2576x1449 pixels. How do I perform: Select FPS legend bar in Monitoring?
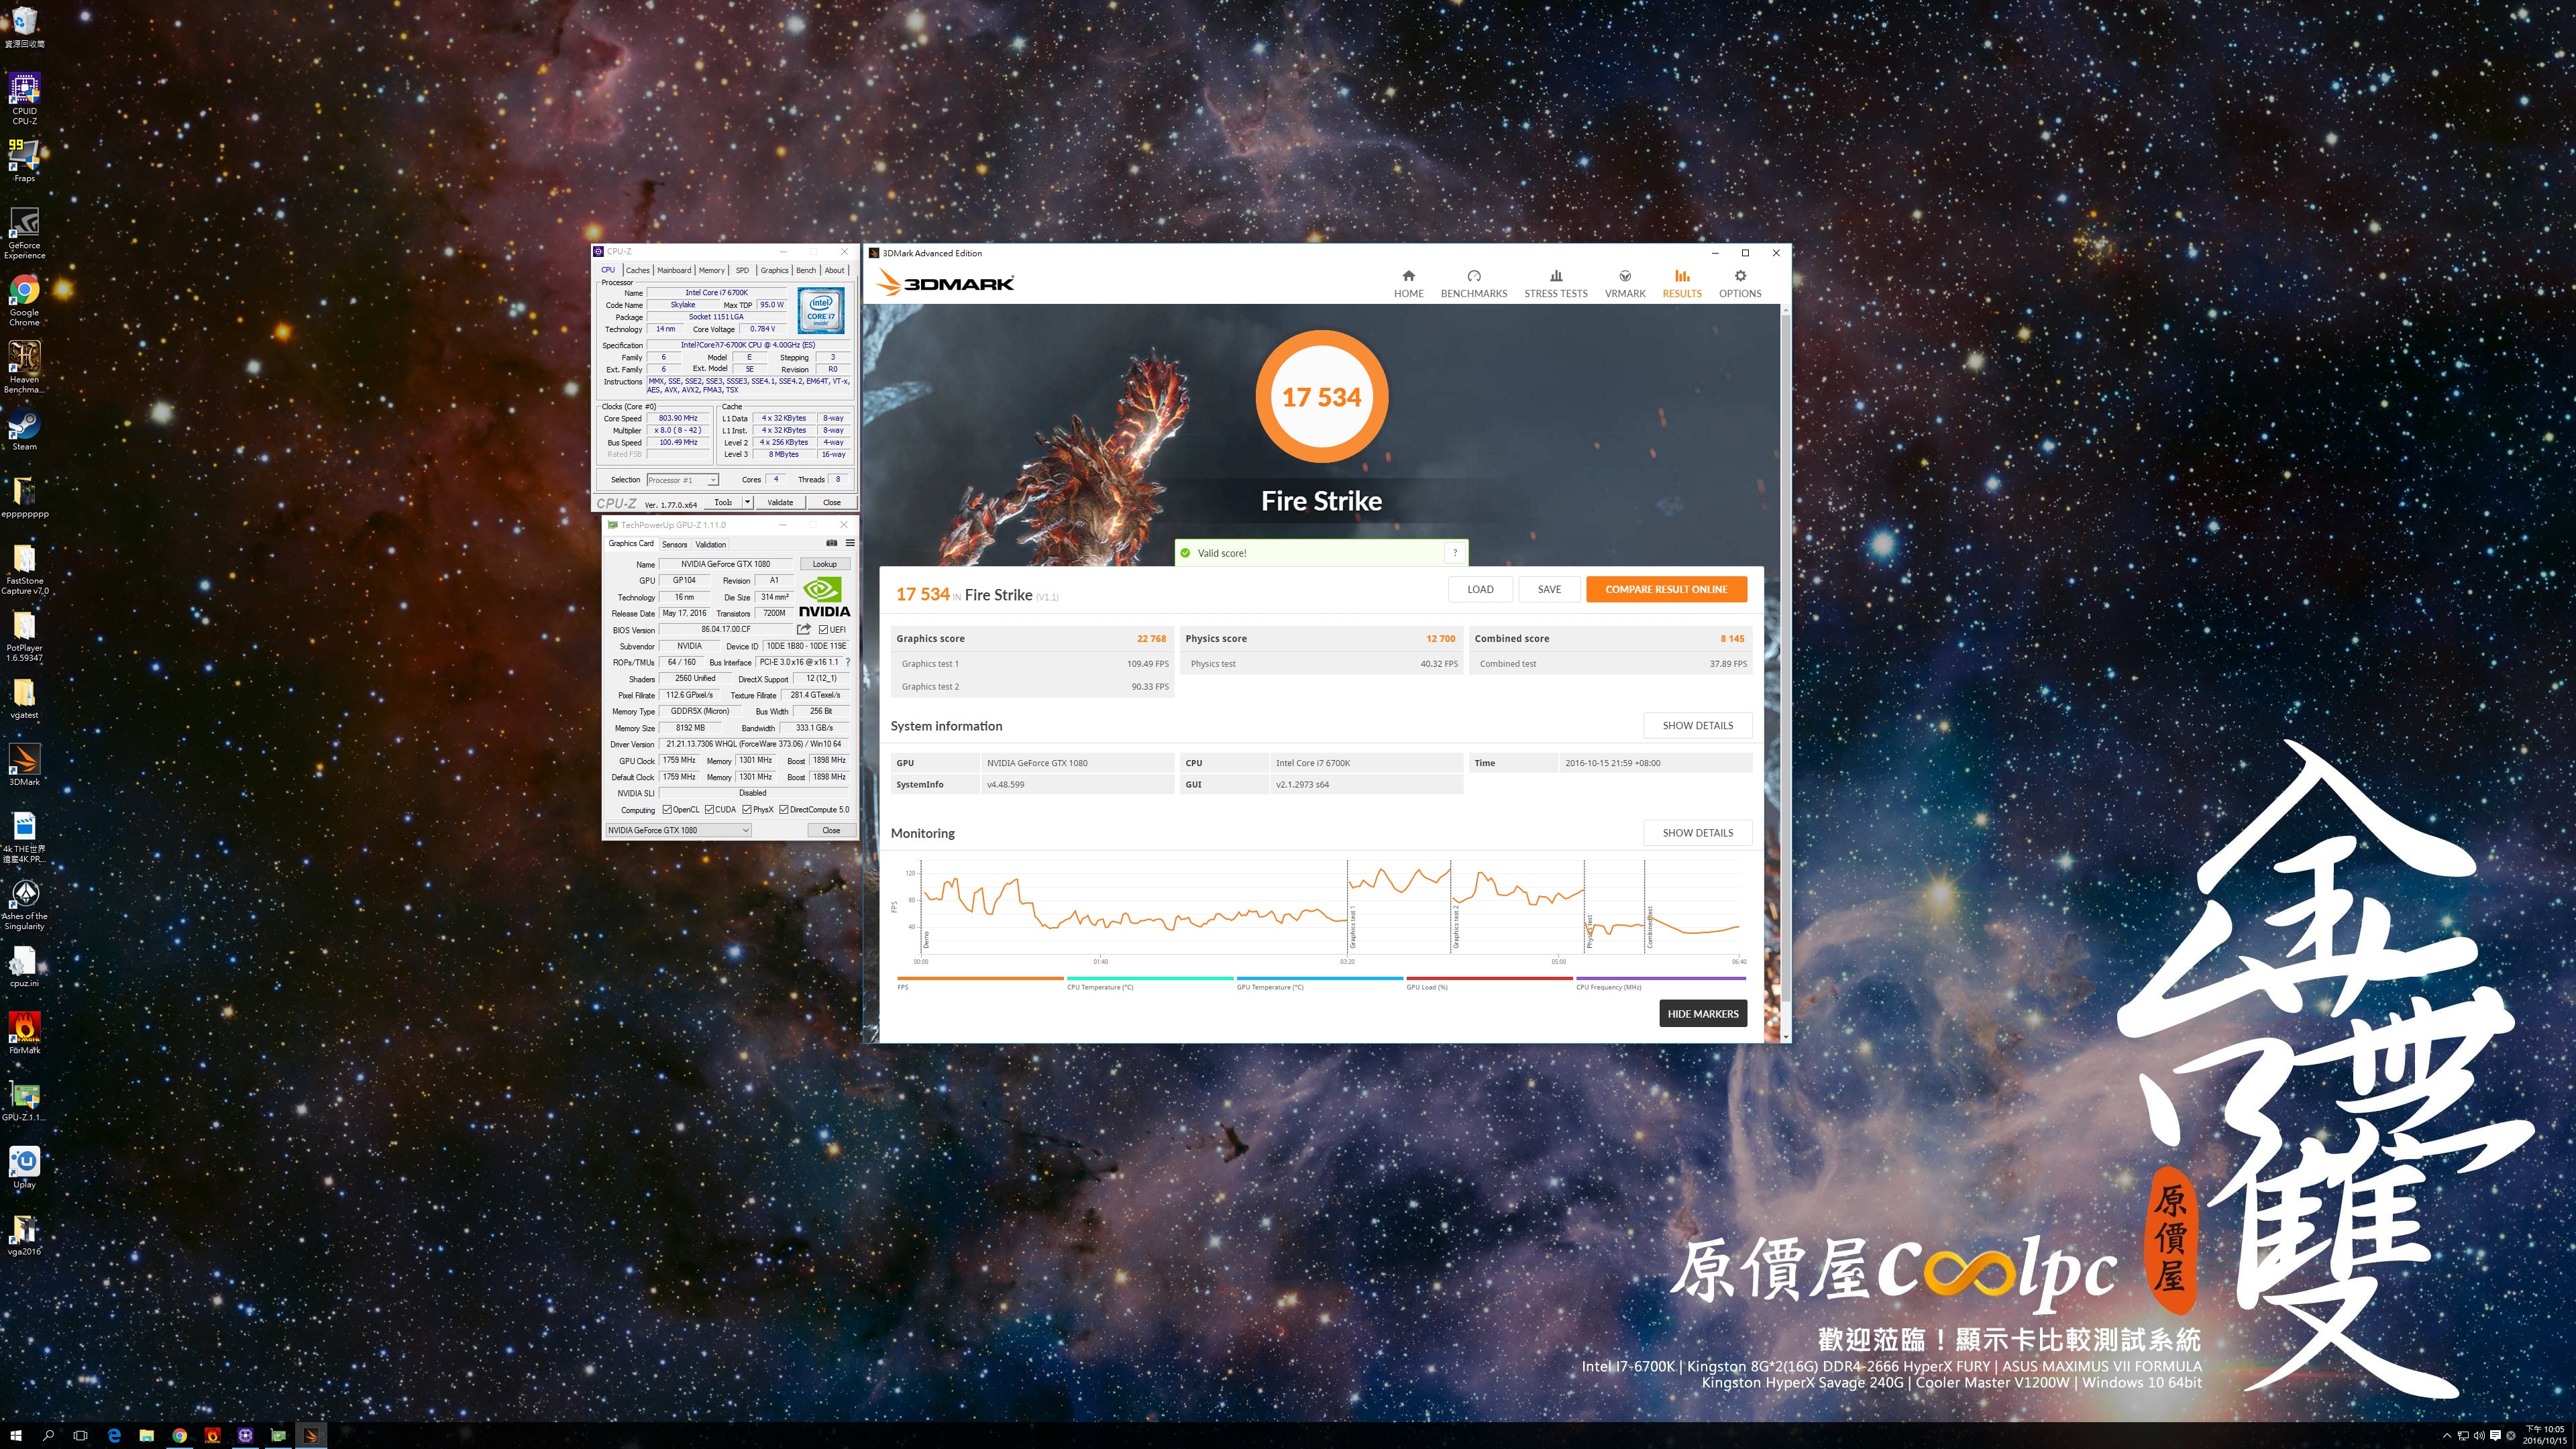coord(980,978)
